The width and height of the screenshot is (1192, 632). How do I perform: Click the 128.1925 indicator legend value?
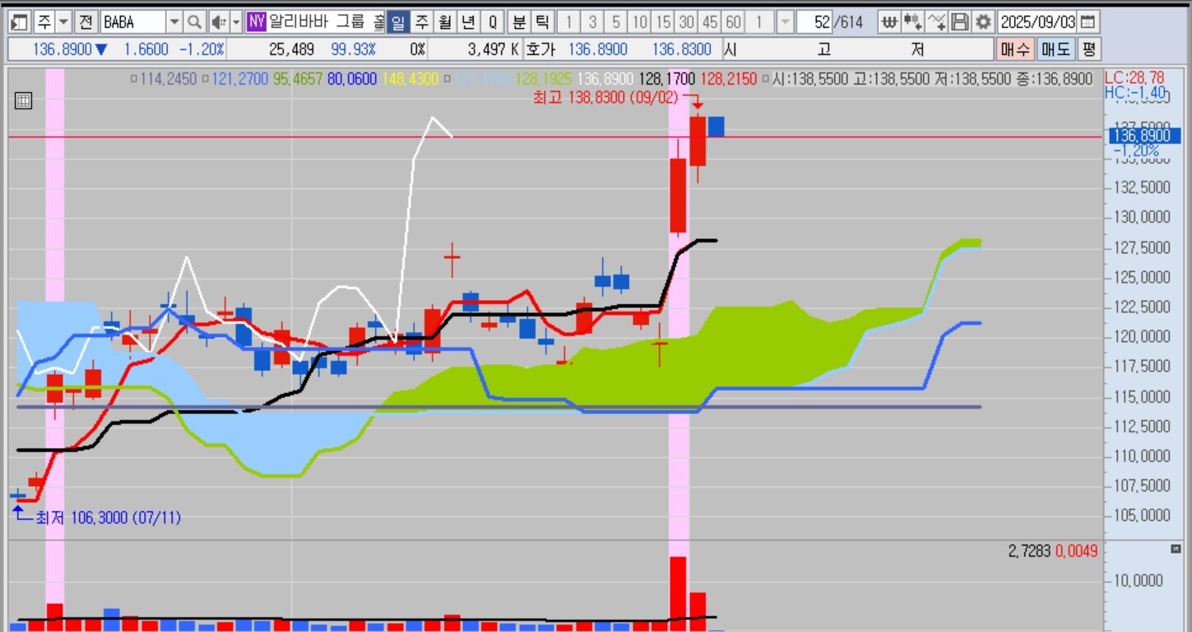point(543,79)
